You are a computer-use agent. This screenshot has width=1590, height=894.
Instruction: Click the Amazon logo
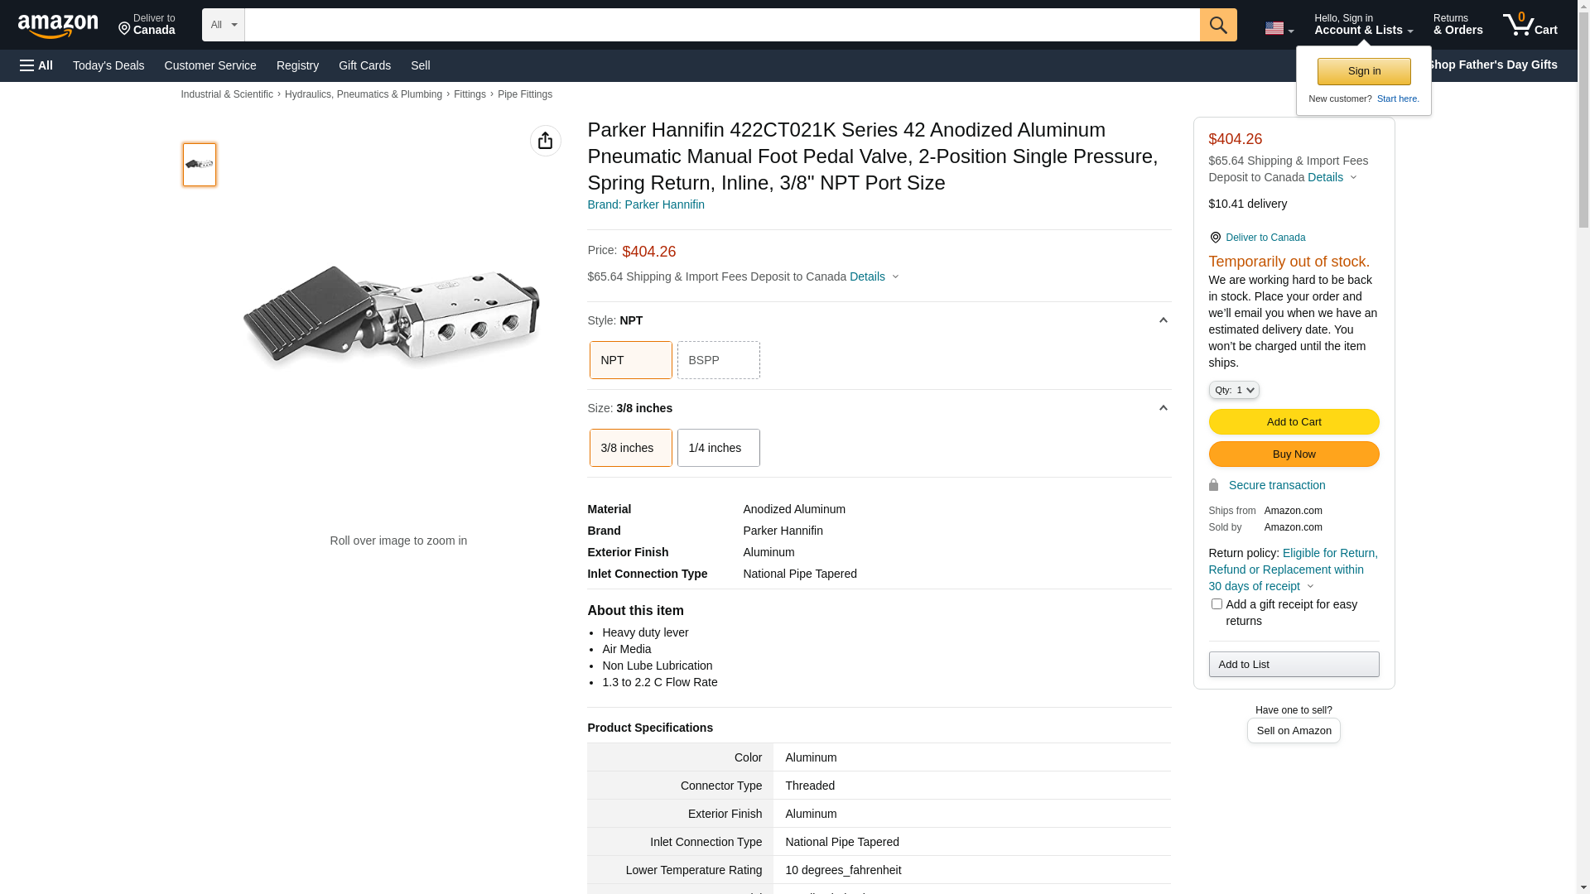[58, 26]
